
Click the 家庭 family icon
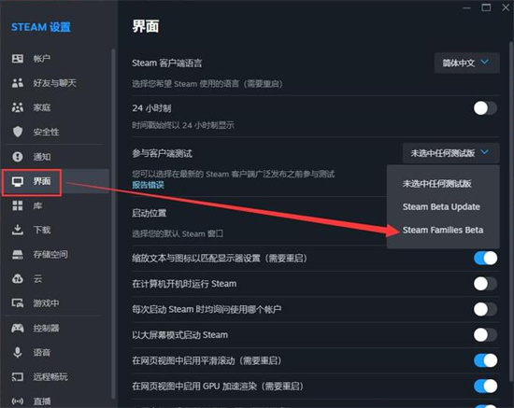[18, 107]
